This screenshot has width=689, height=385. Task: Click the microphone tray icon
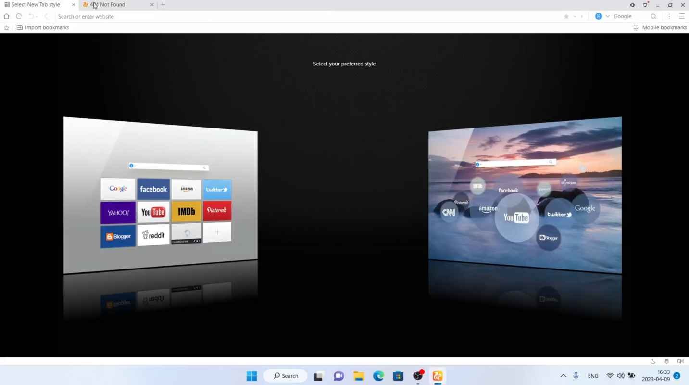point(576,376)
